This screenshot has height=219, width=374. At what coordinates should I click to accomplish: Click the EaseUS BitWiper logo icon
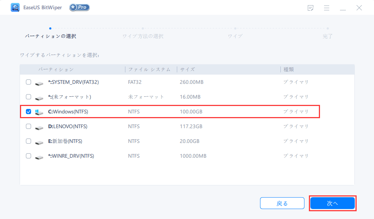(15, 7)
